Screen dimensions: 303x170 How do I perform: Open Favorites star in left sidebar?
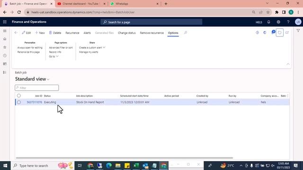coord(5,47)
